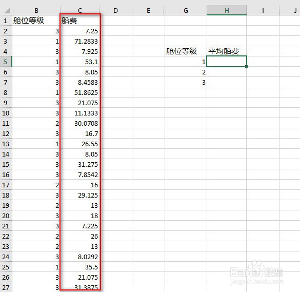Select row 11 header
The image size is (300, 292).
(x=6, y=123)
